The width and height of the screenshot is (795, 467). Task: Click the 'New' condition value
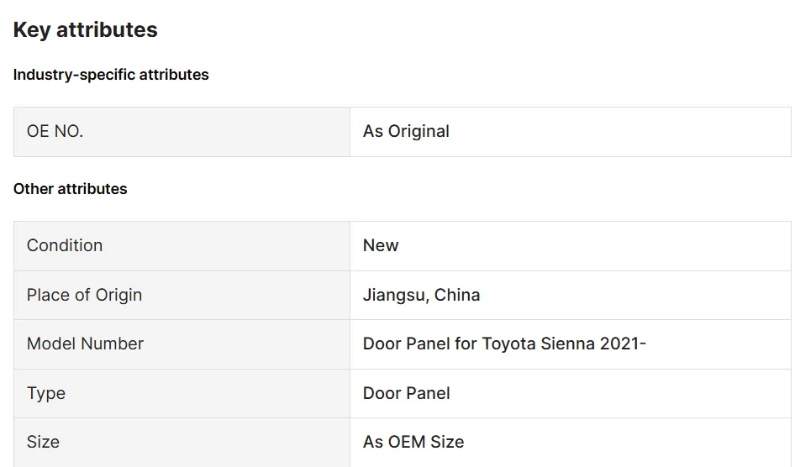pyautogui.click(x=381, y=245)
